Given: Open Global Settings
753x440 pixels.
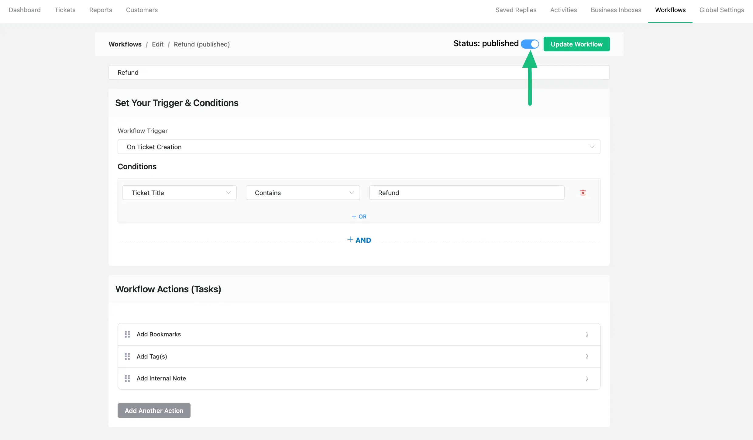Looking at the screenshot, I should tap(722, 10).
